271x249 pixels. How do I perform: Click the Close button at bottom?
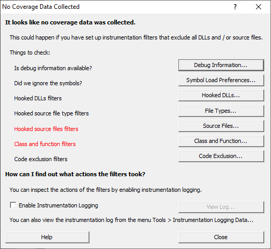221,237
